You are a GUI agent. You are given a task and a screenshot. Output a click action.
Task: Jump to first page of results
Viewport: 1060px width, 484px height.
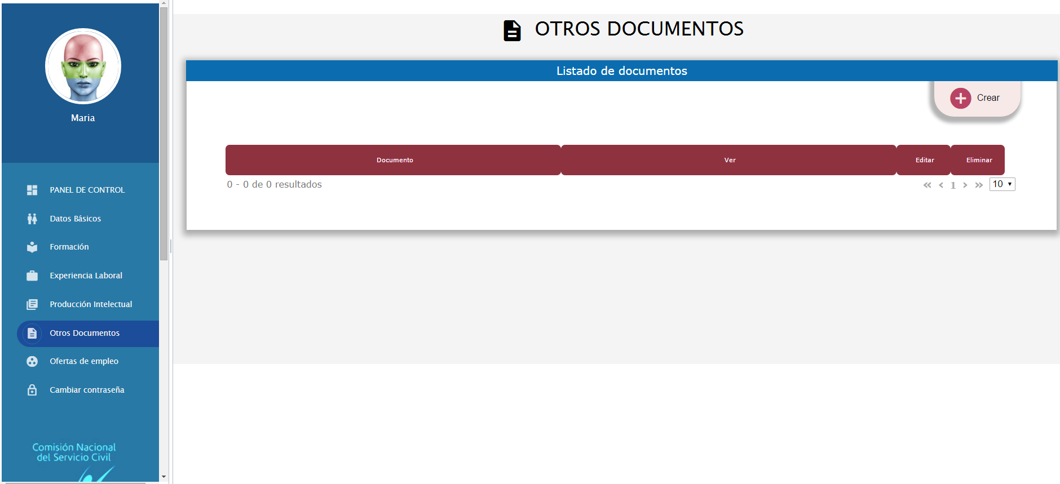click(x=927, y=185)
